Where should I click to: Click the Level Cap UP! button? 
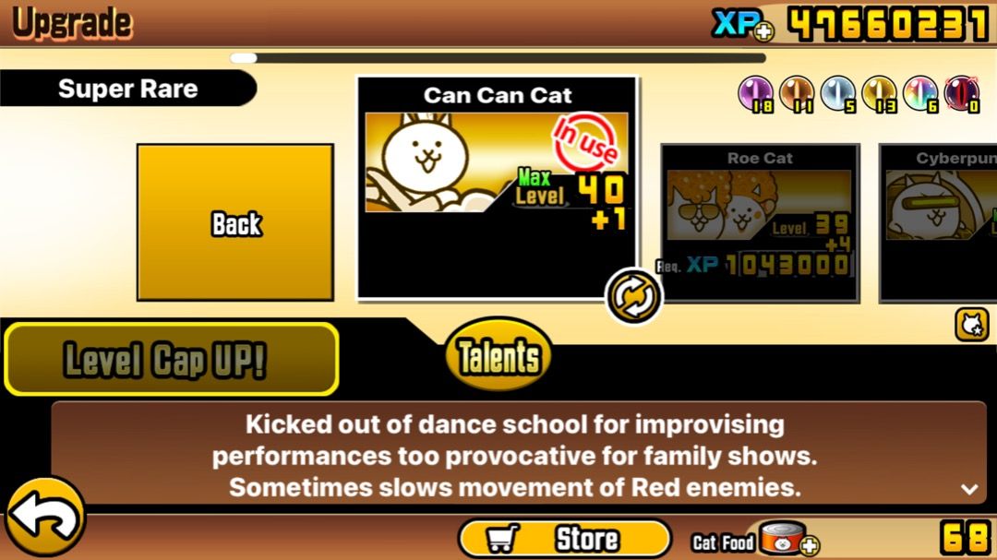[171, 359]
